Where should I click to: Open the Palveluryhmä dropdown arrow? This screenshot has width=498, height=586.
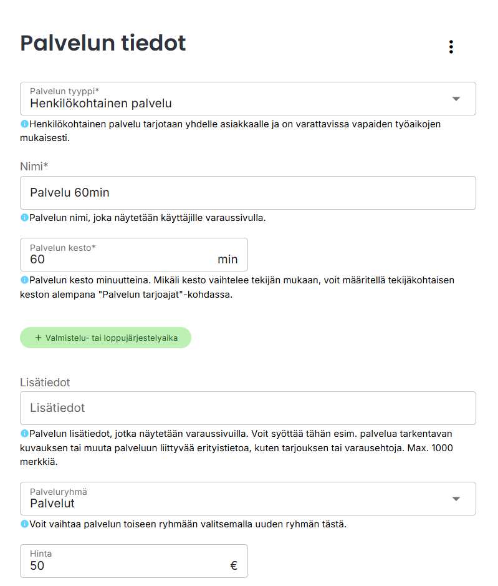tap(456, 499)
